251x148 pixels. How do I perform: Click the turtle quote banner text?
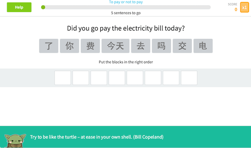click(x=97, y=137)
